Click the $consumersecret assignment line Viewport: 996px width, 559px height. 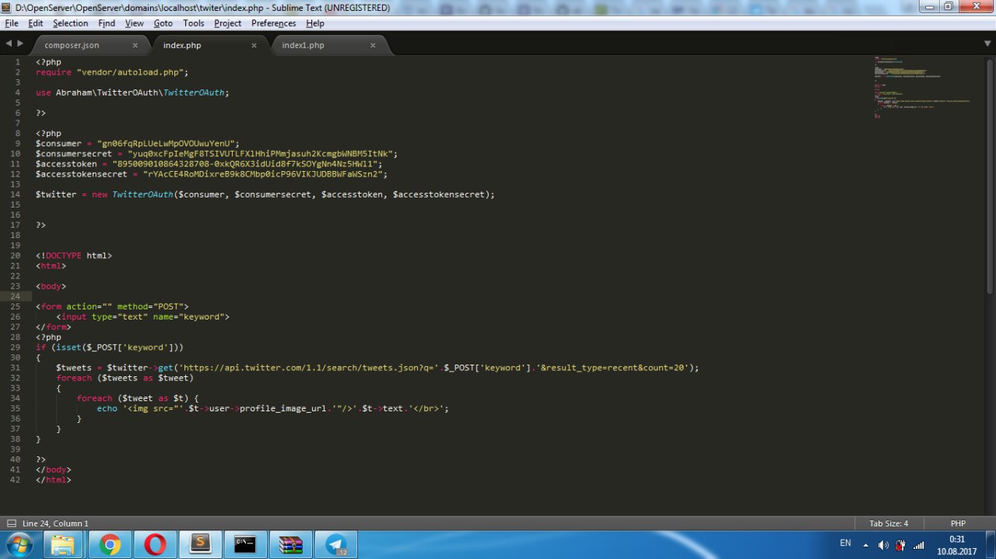tap(217, 154)
